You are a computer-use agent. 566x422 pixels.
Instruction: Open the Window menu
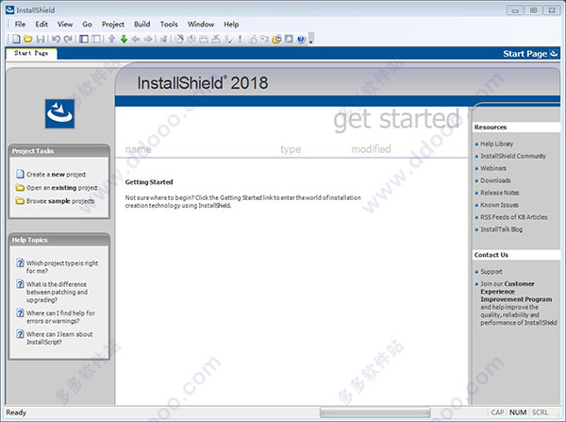(201, 25)
